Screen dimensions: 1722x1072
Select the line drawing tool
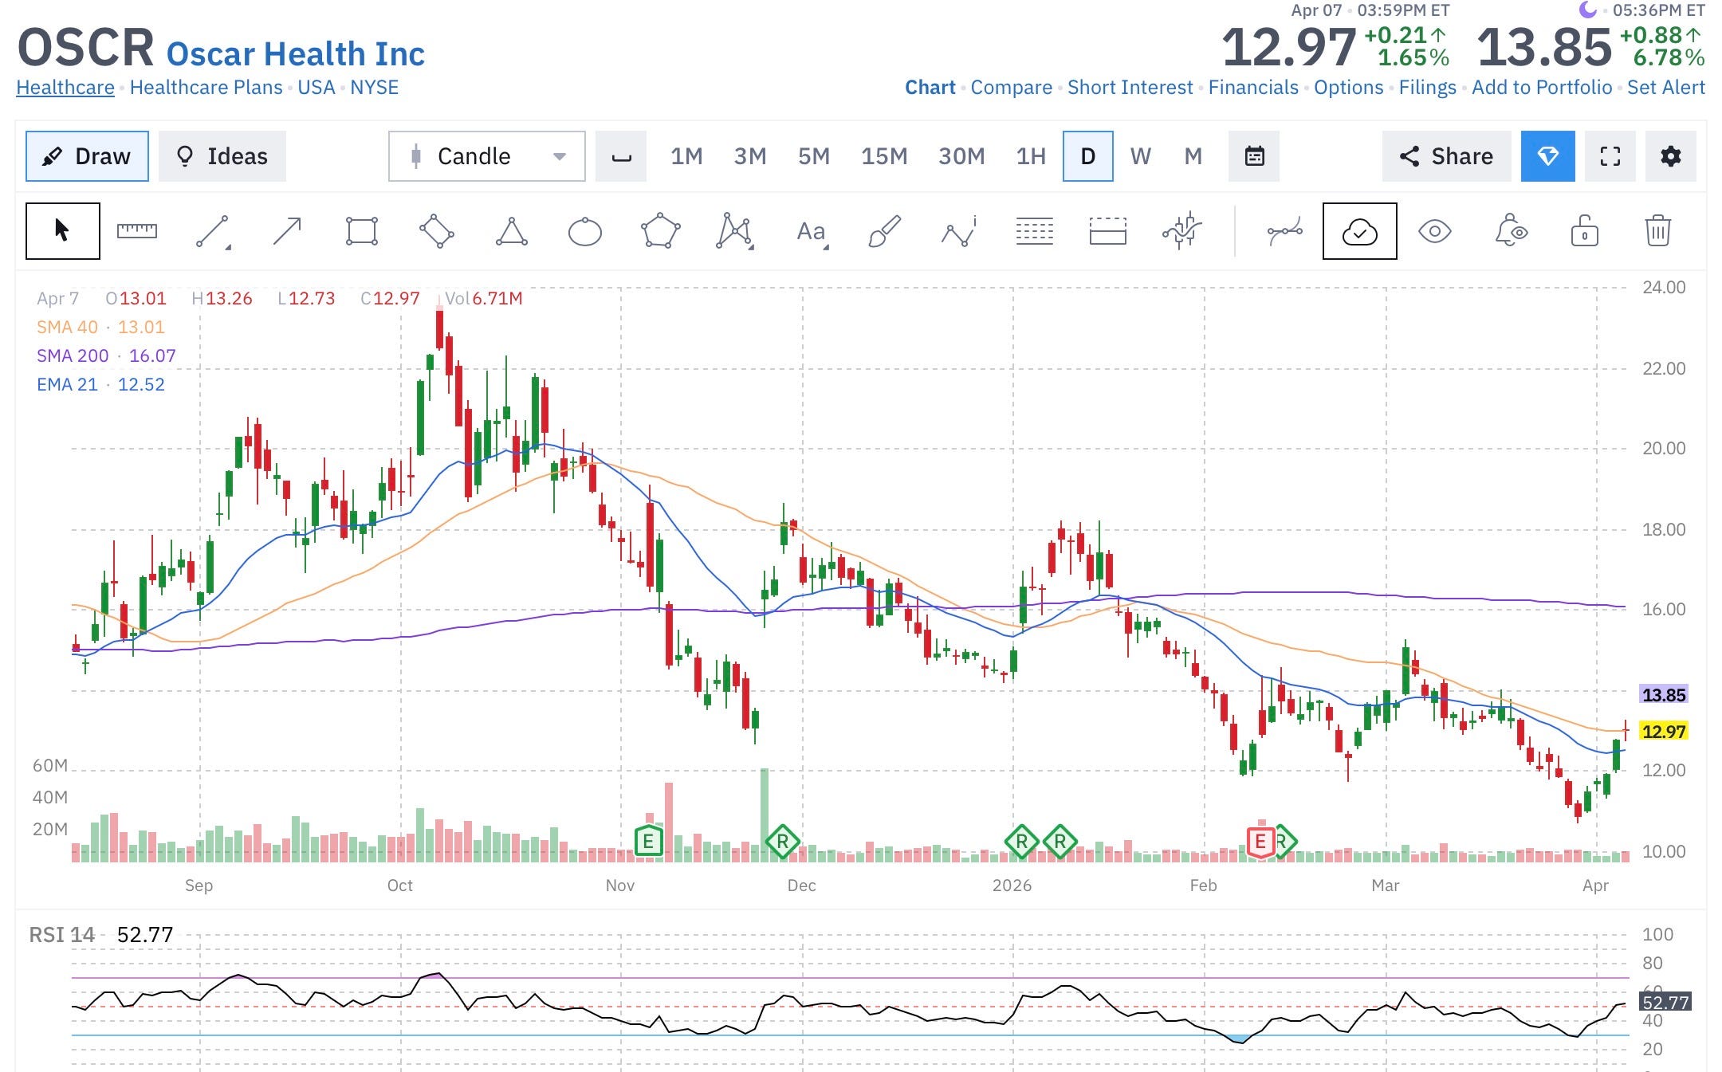pyautogui.click(x=213, y=231)
